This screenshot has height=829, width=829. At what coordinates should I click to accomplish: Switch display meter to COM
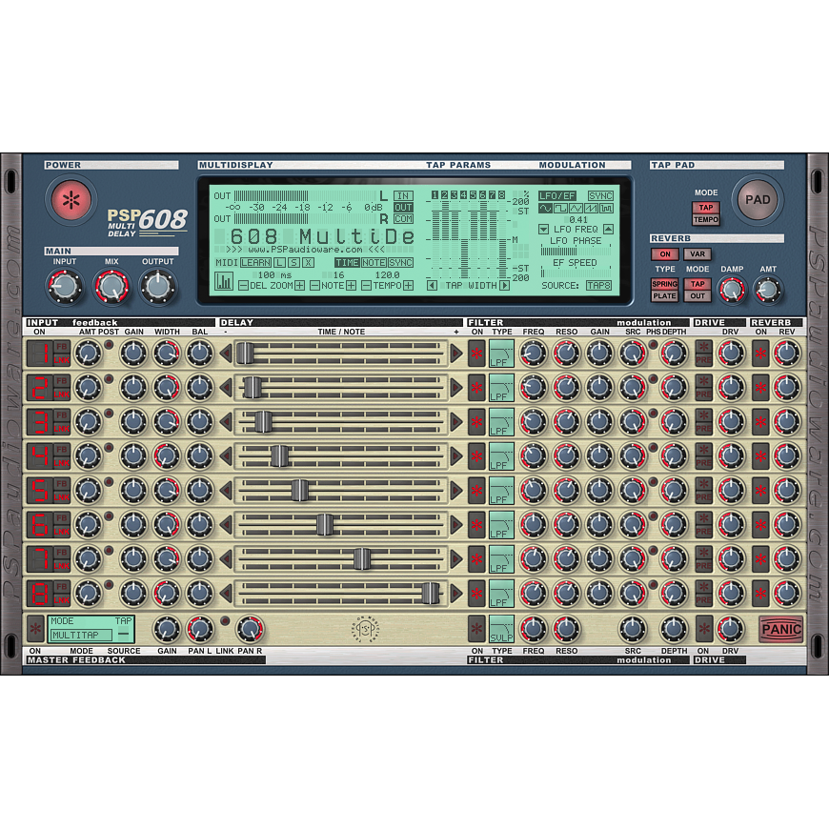click(403, 219)
